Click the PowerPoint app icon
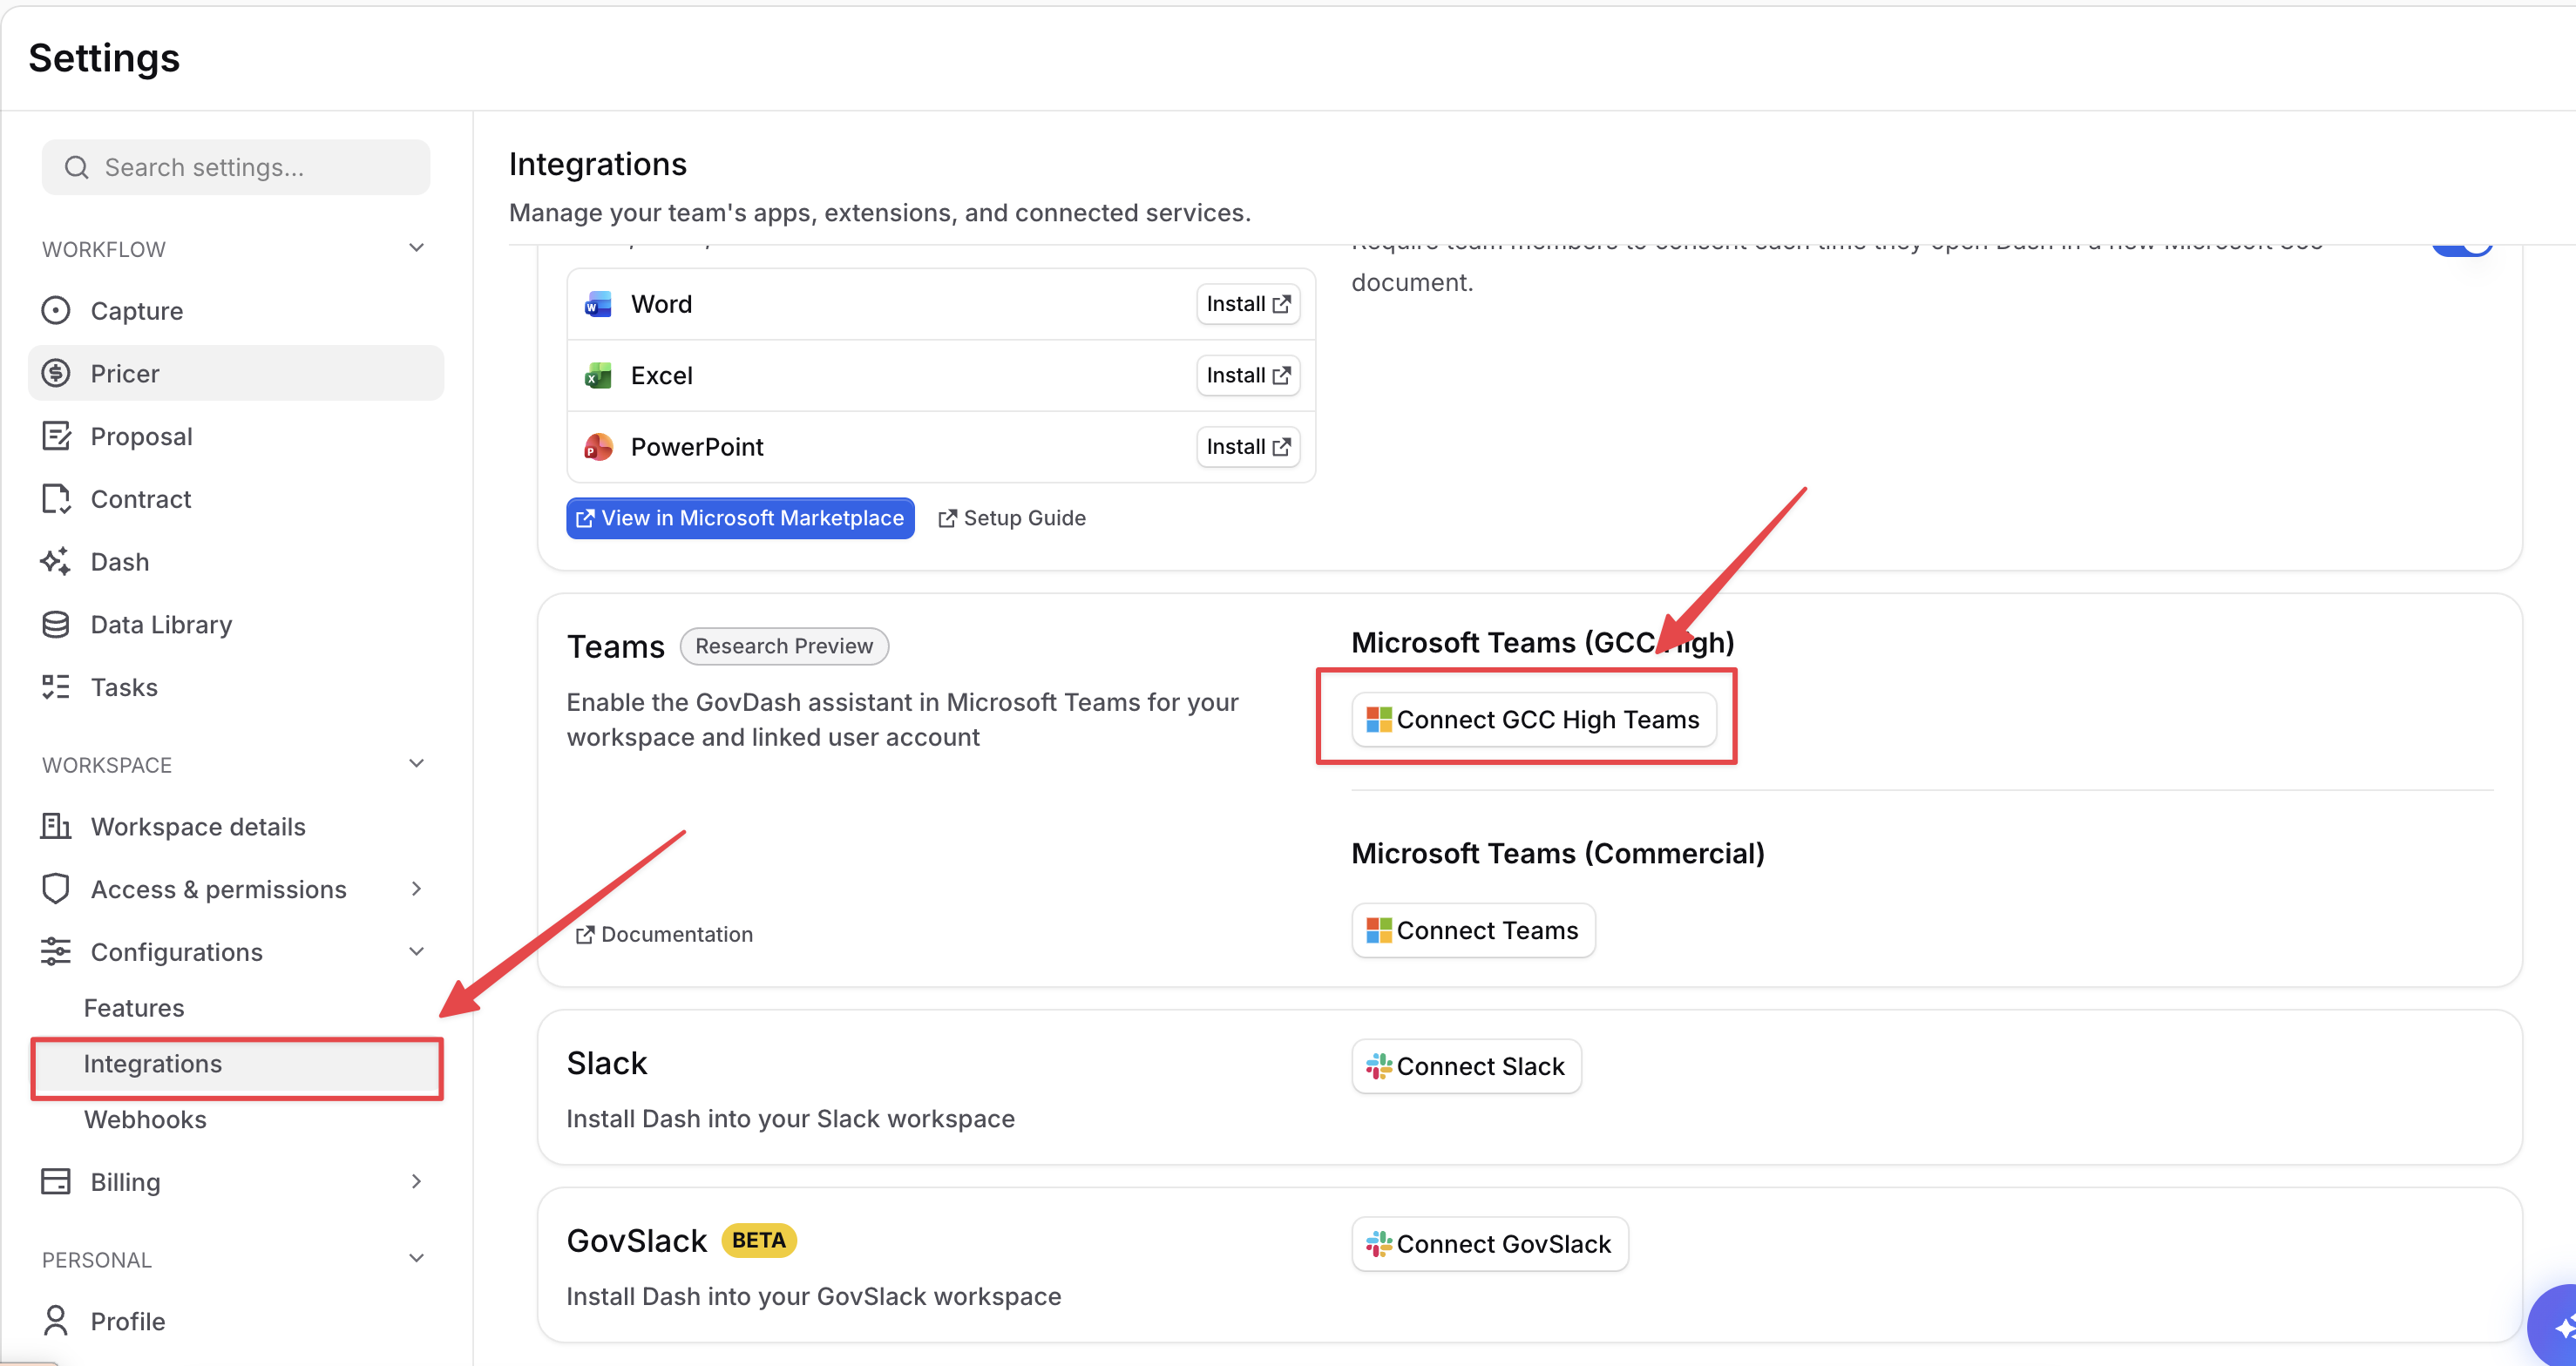Viewport: 2576px width, 1366px height. pyautogui.click(x=598, y=447)
